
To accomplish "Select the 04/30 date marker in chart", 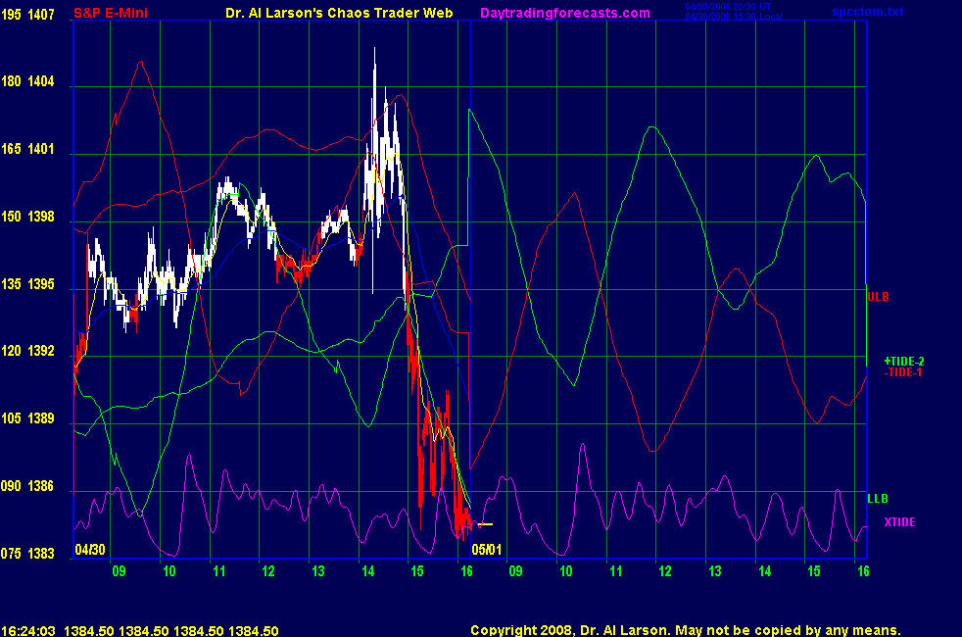I will (x=90, y=550).
